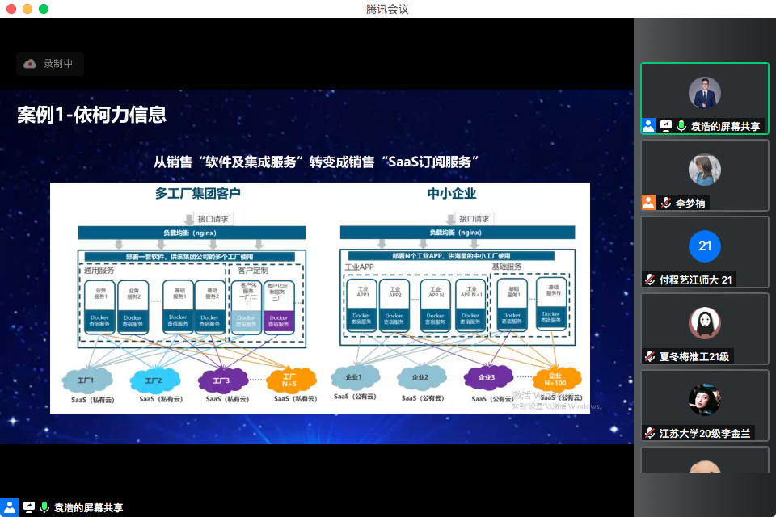Click the blue host icon on 袁浩's tile
This screenshot has height=517, width=776.
[x=648, y=126]
